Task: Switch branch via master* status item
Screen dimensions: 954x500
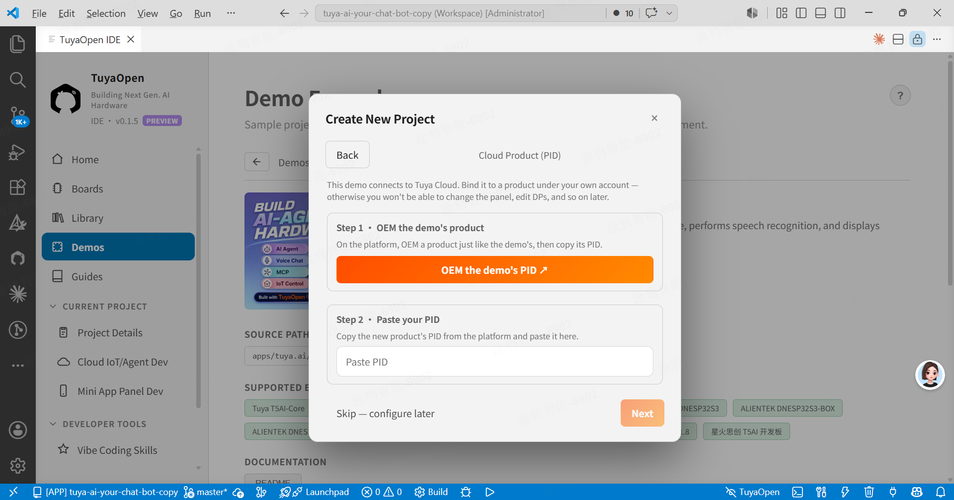Action: click(206, 492)
